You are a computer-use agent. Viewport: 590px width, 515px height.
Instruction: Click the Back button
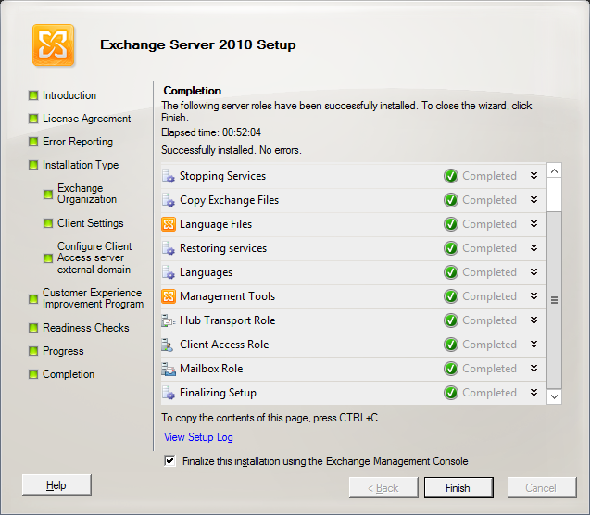[383, 487]
